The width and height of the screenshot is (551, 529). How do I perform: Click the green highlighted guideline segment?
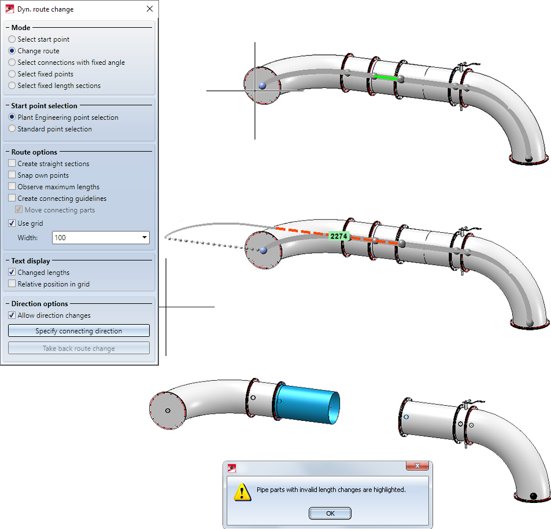click(386, 78)
